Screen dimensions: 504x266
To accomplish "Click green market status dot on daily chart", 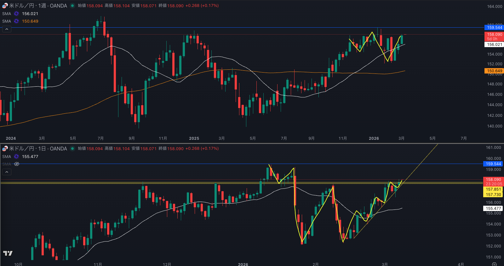I will coord(72,149).
